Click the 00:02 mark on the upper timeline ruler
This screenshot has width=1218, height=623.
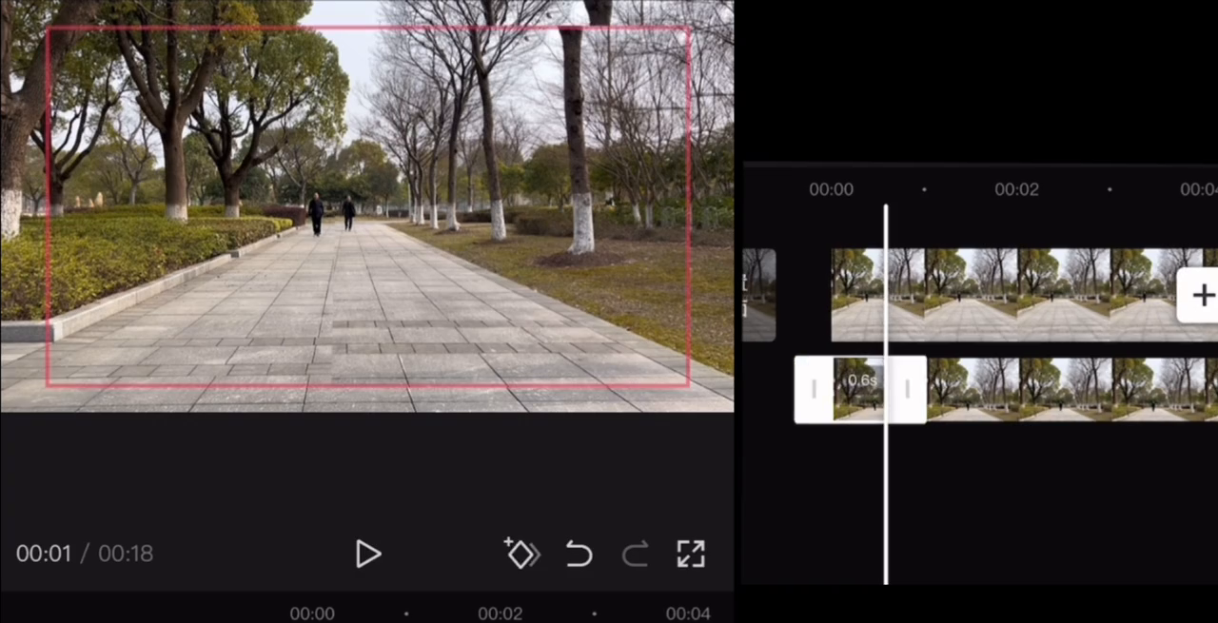[x=1017, y=189]
